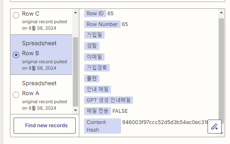Click the Spreadsheet Row A title text
230x144 pixels.
click(x=39, y=88)
